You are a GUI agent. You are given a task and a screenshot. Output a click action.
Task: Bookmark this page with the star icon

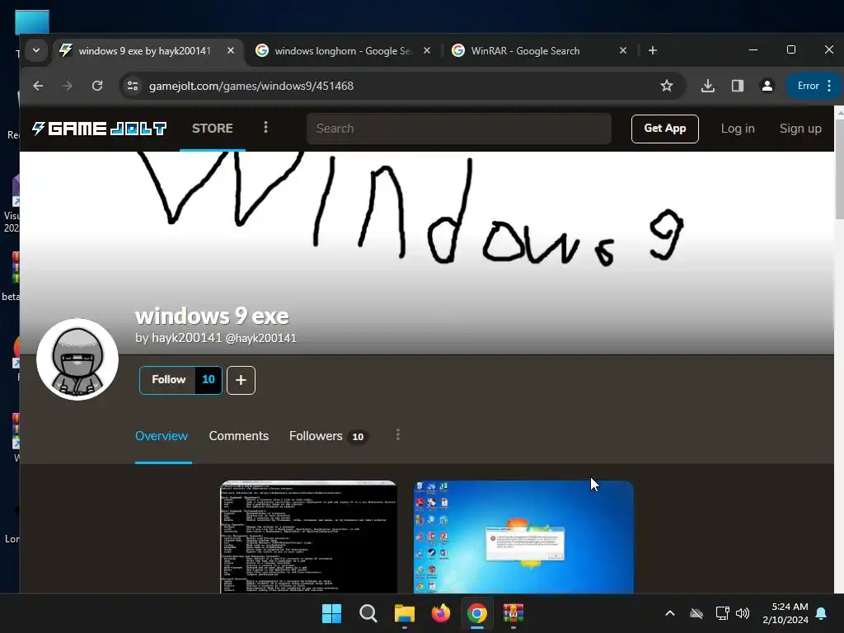[x=666, y=86]
